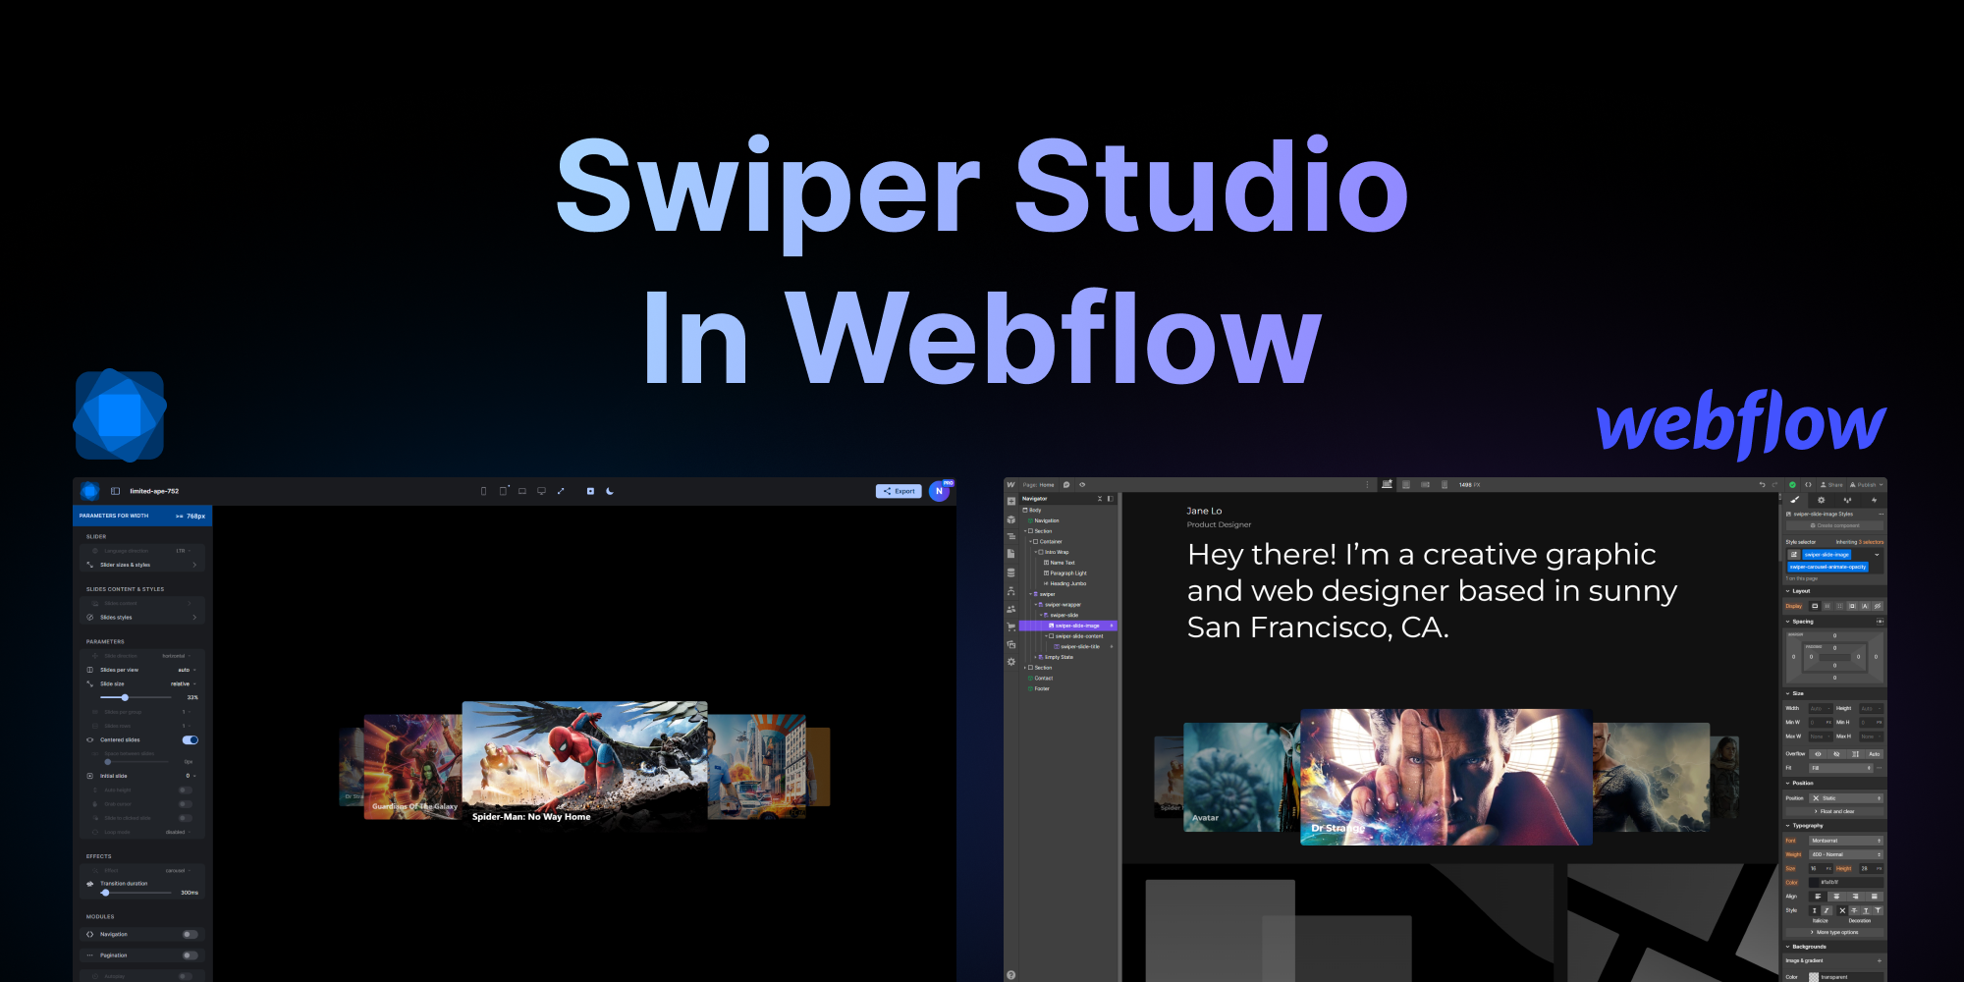Viewport: 1964px width, 982px height.
Task: Enable the Navigation module toggle
Action: (191, 935)
